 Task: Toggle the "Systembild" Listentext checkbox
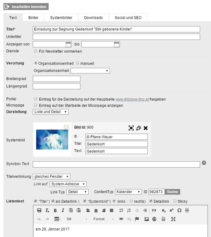point(85,201)
